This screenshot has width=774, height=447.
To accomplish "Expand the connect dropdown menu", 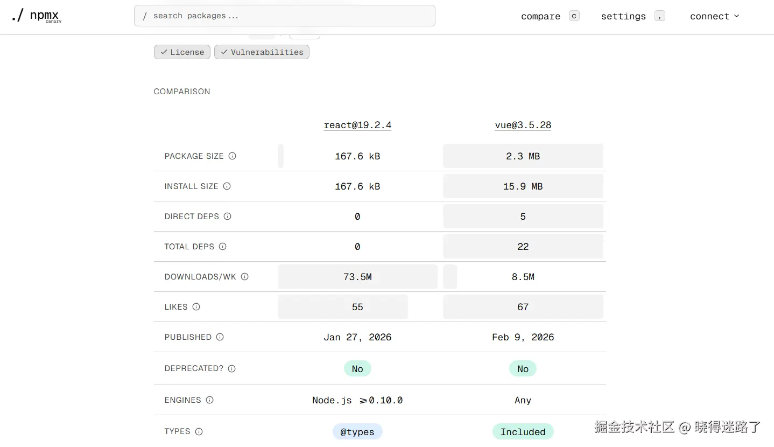I will point(714,16).
